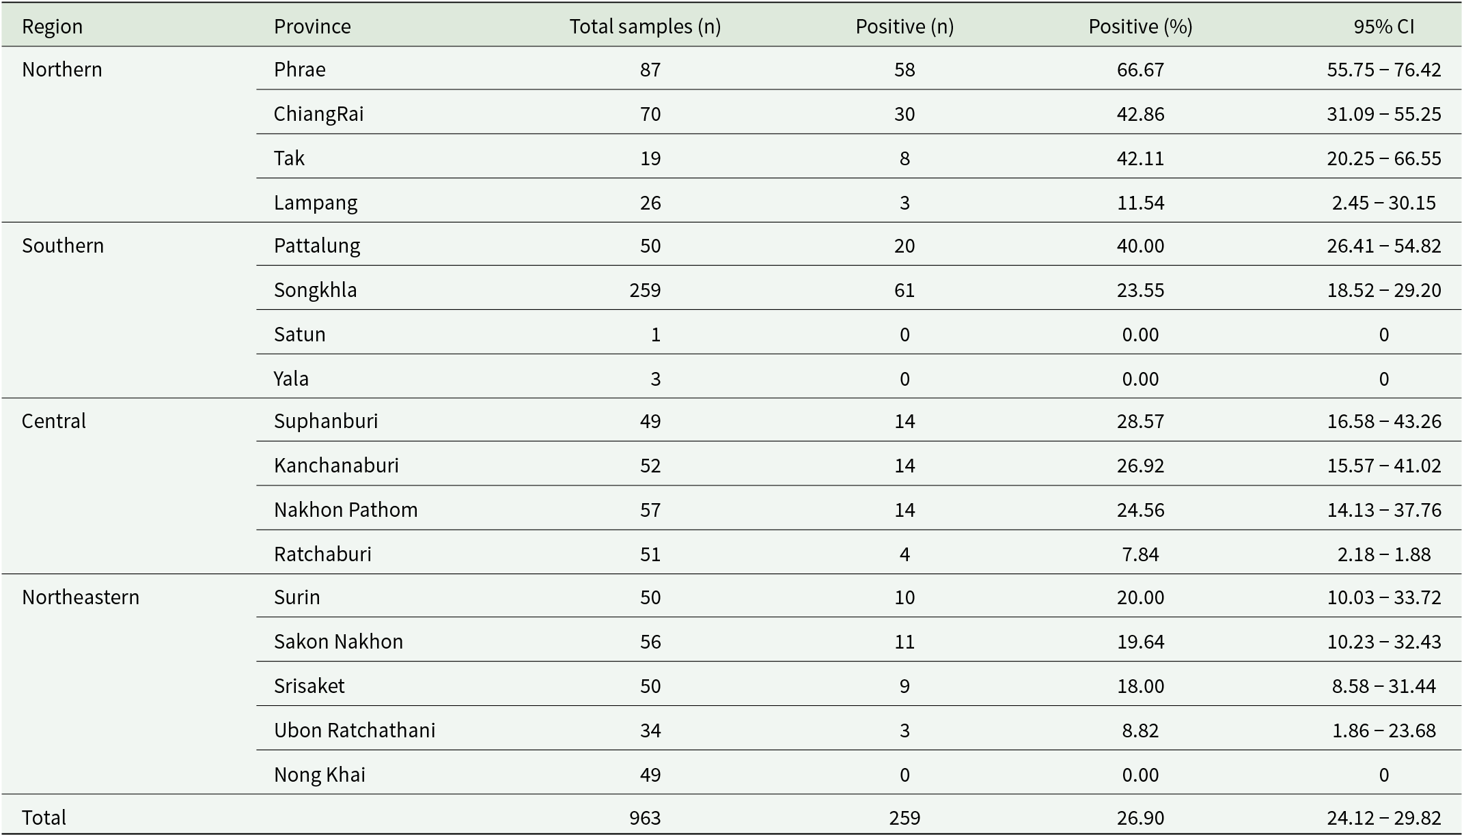Select Ratchaburi's confidence interval 2.18 – 1.88

click(x=1384, y=554)
